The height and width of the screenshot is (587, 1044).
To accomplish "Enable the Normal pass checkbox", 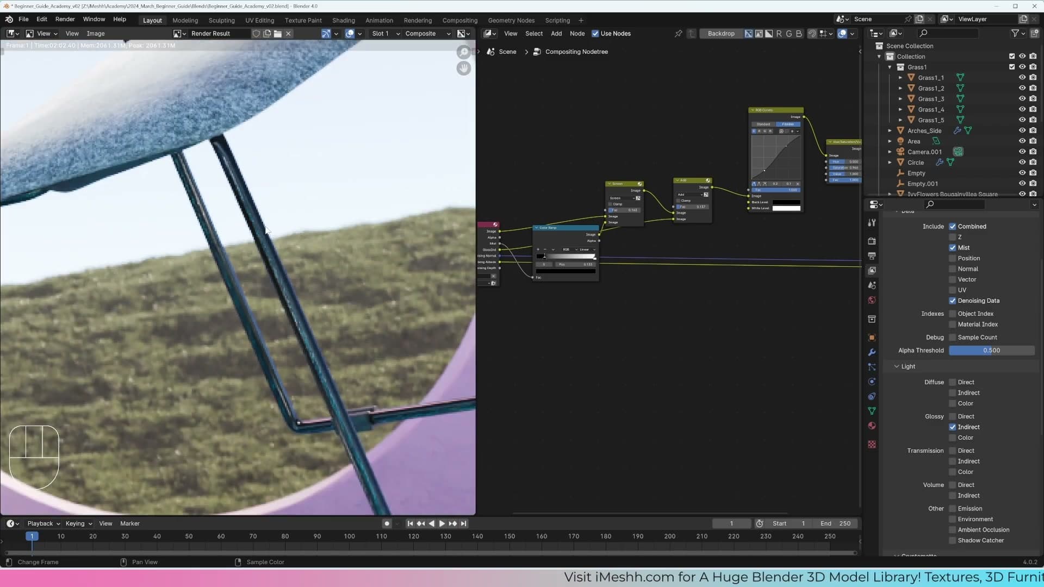I will (952, 269).
